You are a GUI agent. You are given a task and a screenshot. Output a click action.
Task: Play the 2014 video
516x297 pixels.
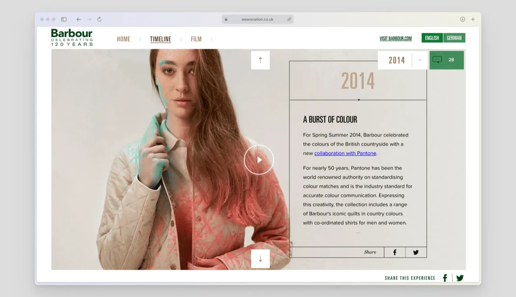pyautogui.click(x=258, y=159)
